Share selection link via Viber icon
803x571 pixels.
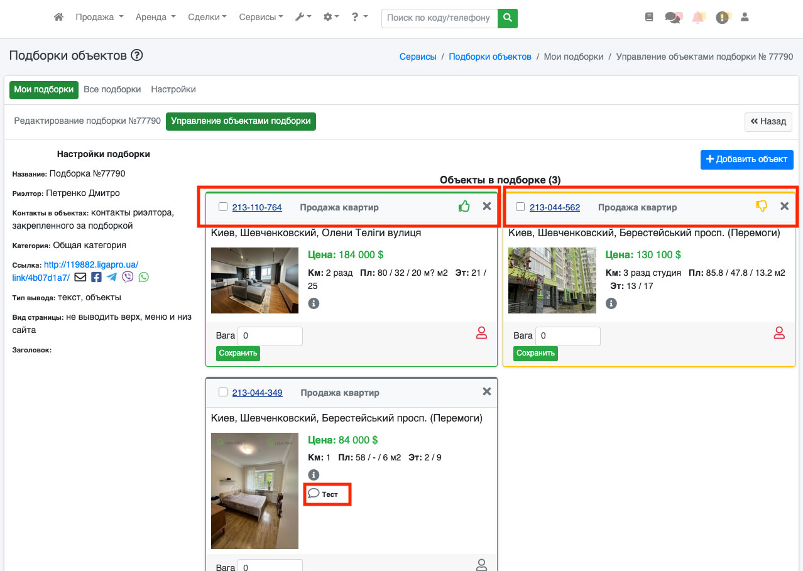[128, 277]
